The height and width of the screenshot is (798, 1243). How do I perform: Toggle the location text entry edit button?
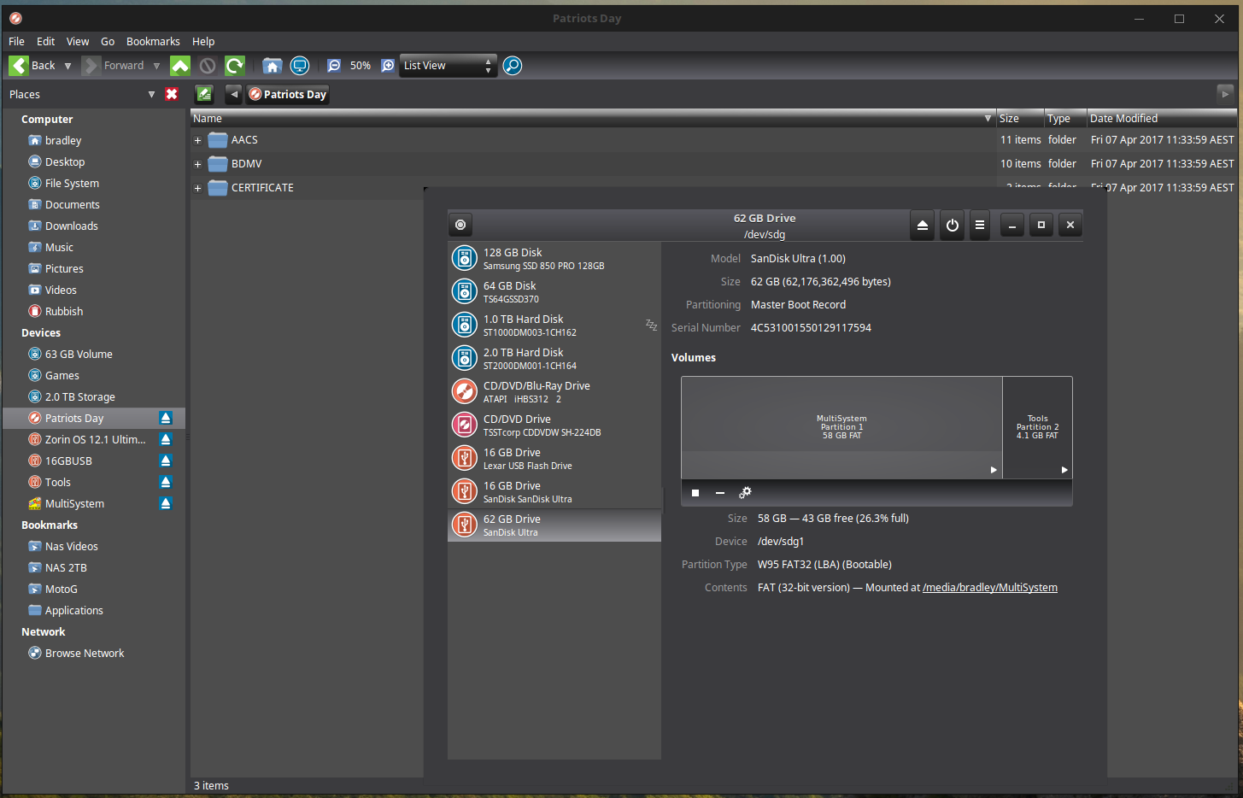(x=204, y=94)
